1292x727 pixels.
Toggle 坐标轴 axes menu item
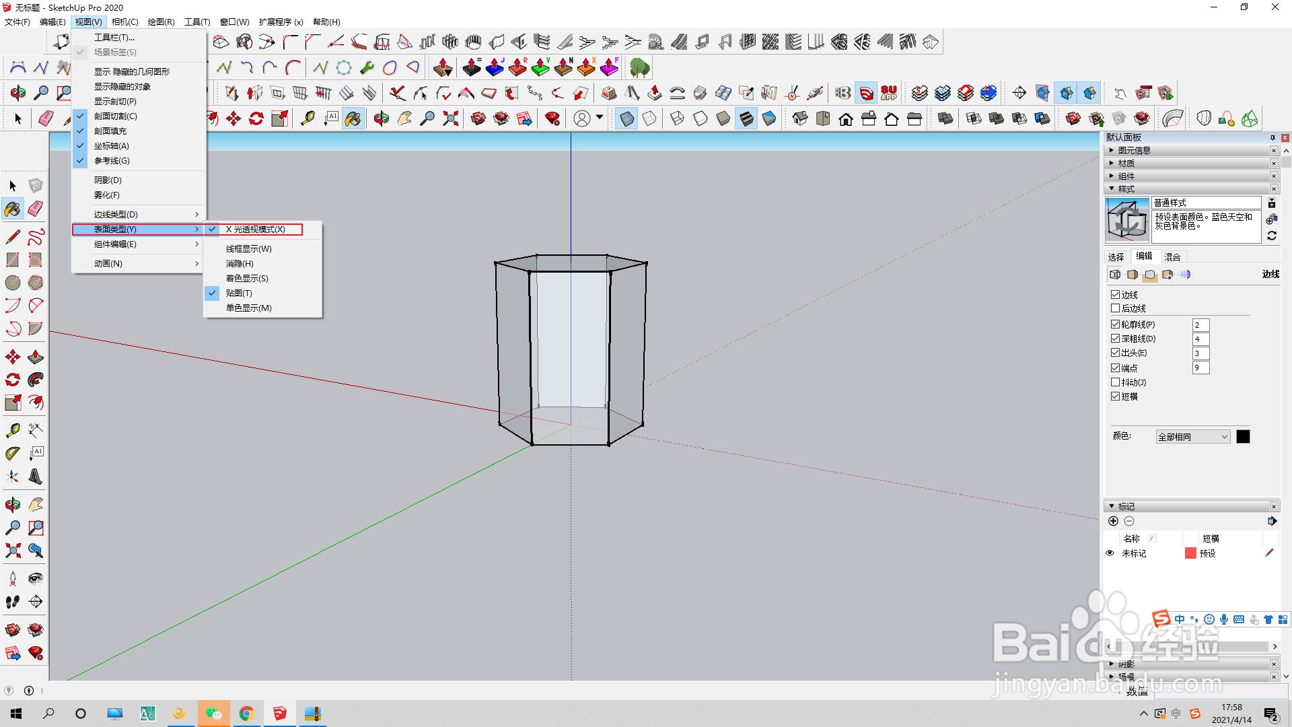(x=139, y=146)
